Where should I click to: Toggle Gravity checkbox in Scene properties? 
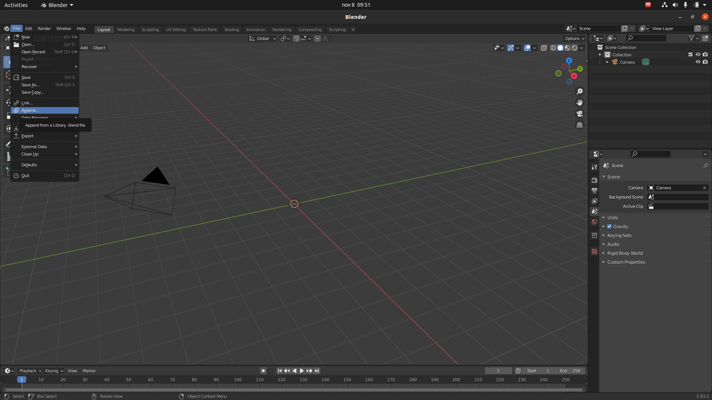[x=609, y=227]
